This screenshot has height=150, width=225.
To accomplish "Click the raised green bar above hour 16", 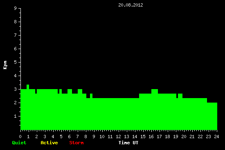I will coord(155,91).
